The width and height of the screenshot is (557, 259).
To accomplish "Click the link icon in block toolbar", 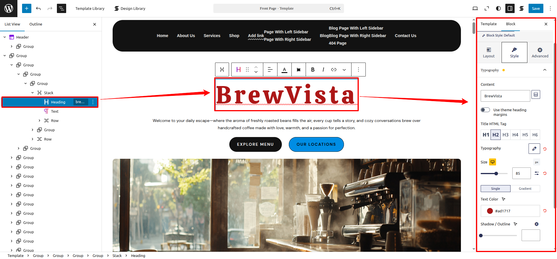I will coord(334,70).
